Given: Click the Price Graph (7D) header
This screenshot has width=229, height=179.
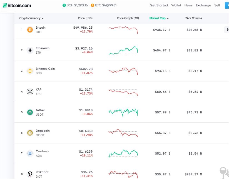Looking at the screenshot, I should point(128,18).
